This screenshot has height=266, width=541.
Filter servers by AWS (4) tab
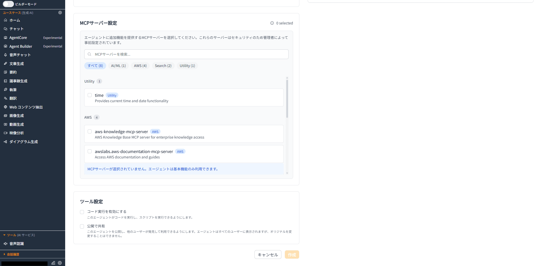[x=140, y=66]
